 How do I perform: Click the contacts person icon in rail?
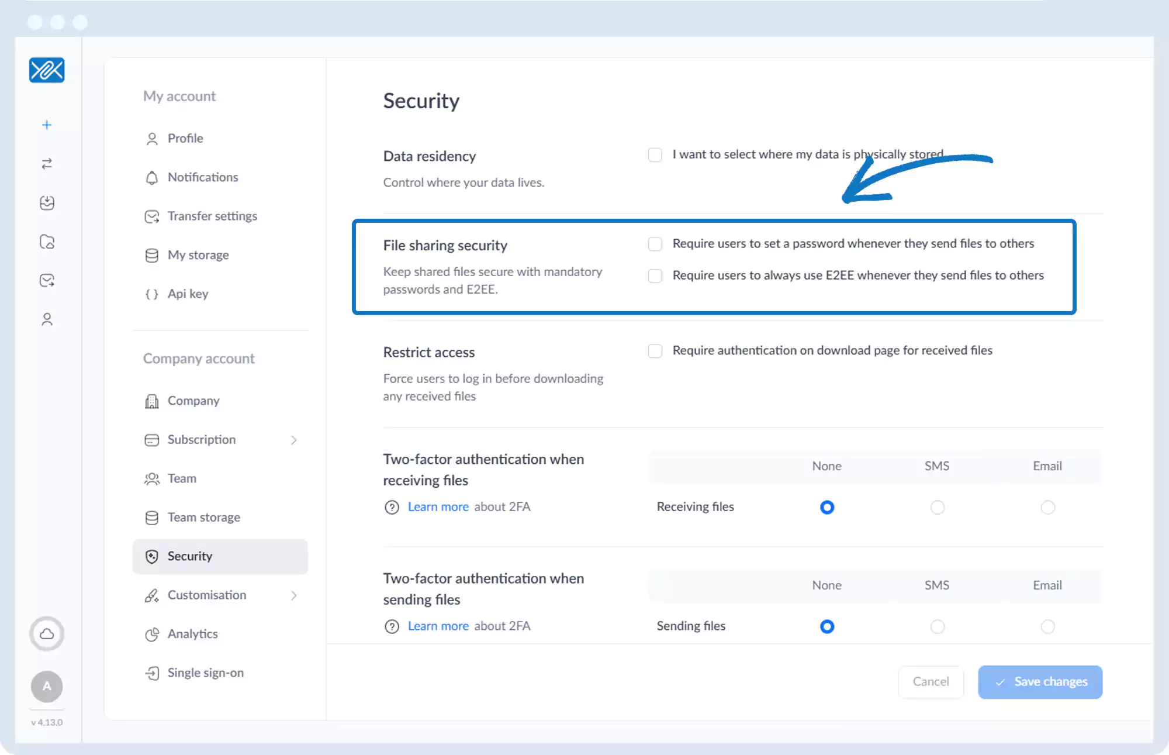47,319
